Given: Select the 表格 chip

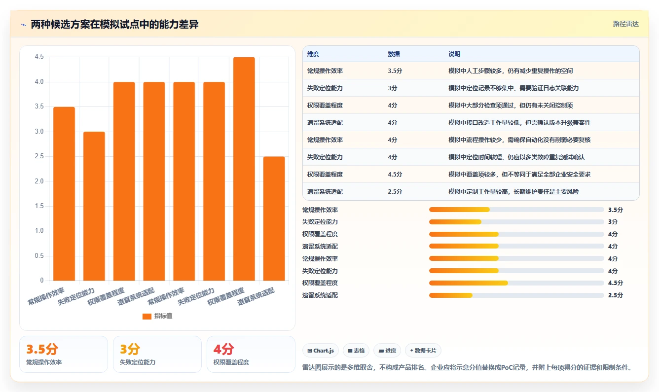Looking at the screenshot, I should click(356, 351).
